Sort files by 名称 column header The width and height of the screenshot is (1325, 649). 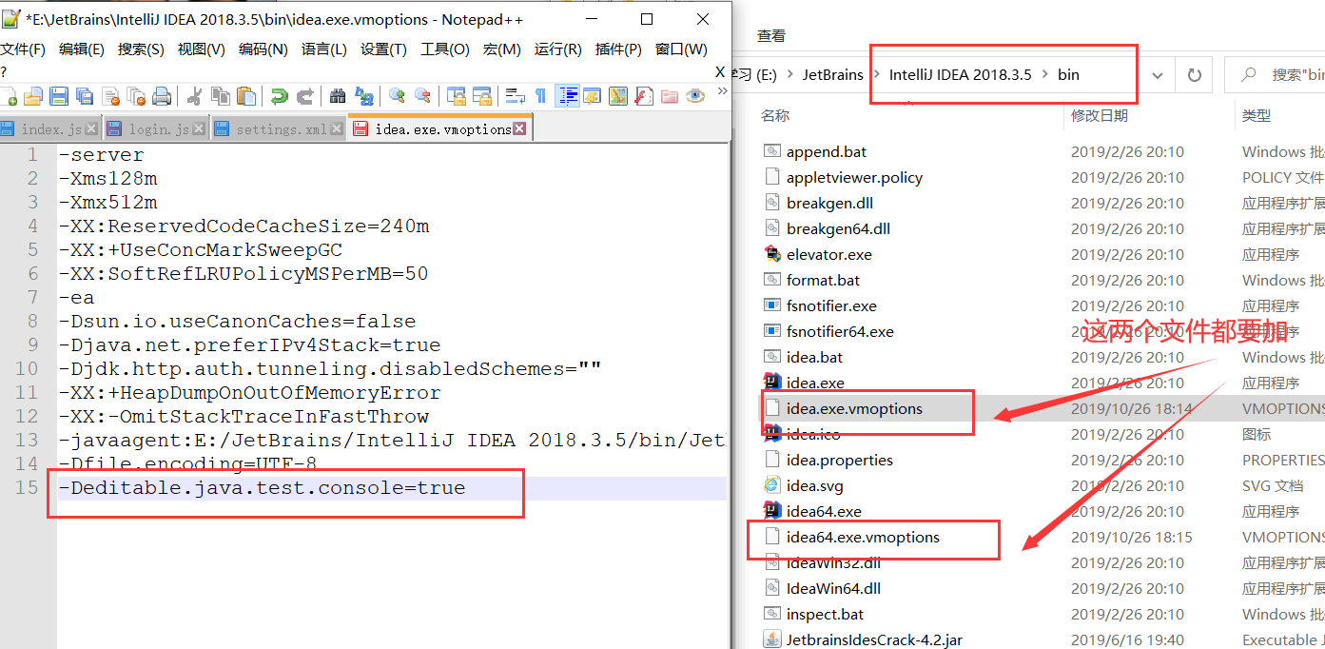coord(775,115)
